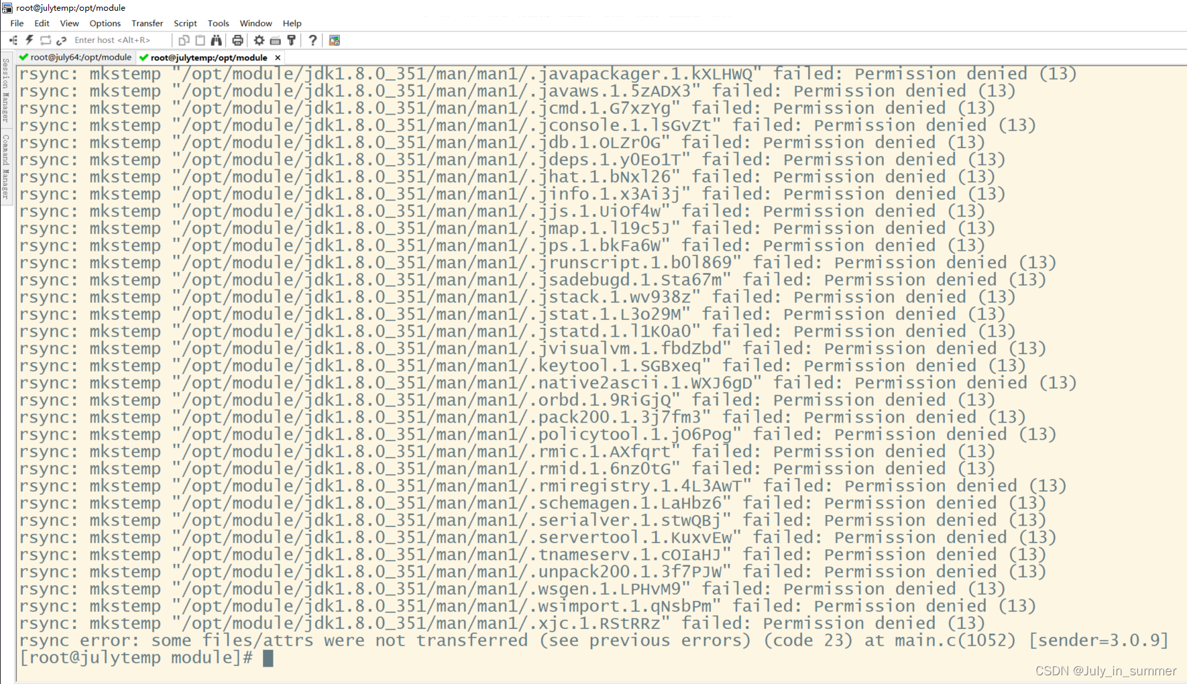Click the .orbd.1.9RiGjQ error line
This screenshot has height=684, width=1187.
[507, 400]
